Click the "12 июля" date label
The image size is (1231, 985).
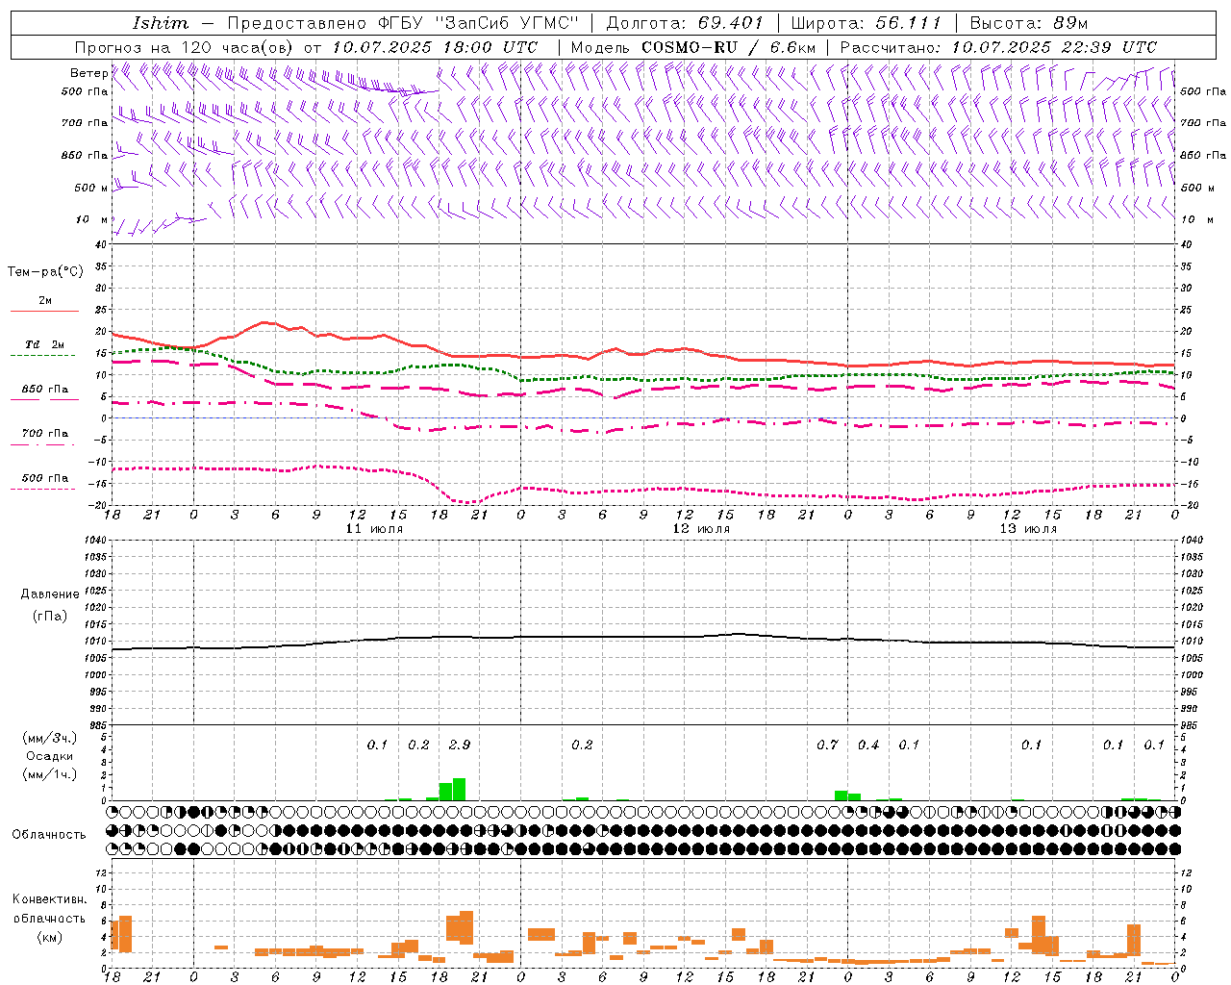[x=701, y=529]
